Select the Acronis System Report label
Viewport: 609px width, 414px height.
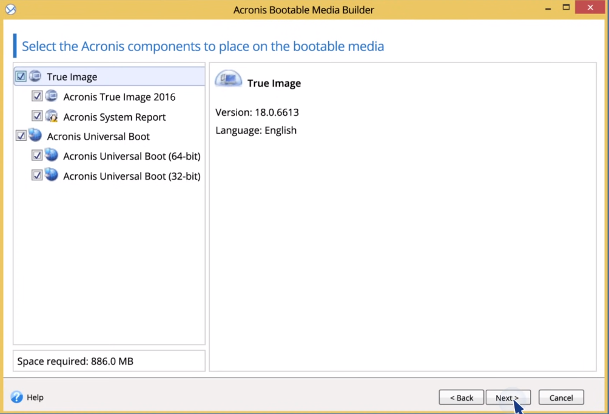(115, 117)
